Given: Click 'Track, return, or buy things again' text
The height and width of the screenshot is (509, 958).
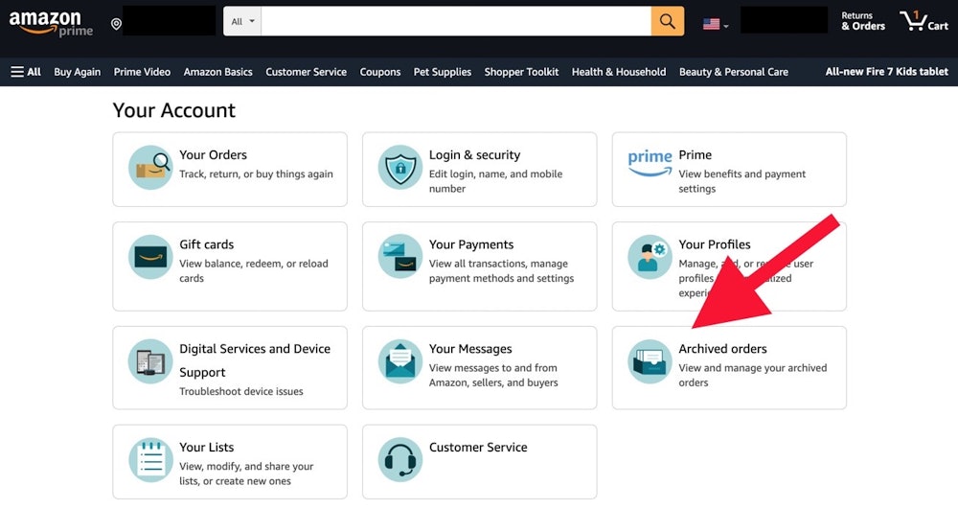Looking at the screenshot, I should (x=256, y=174).
